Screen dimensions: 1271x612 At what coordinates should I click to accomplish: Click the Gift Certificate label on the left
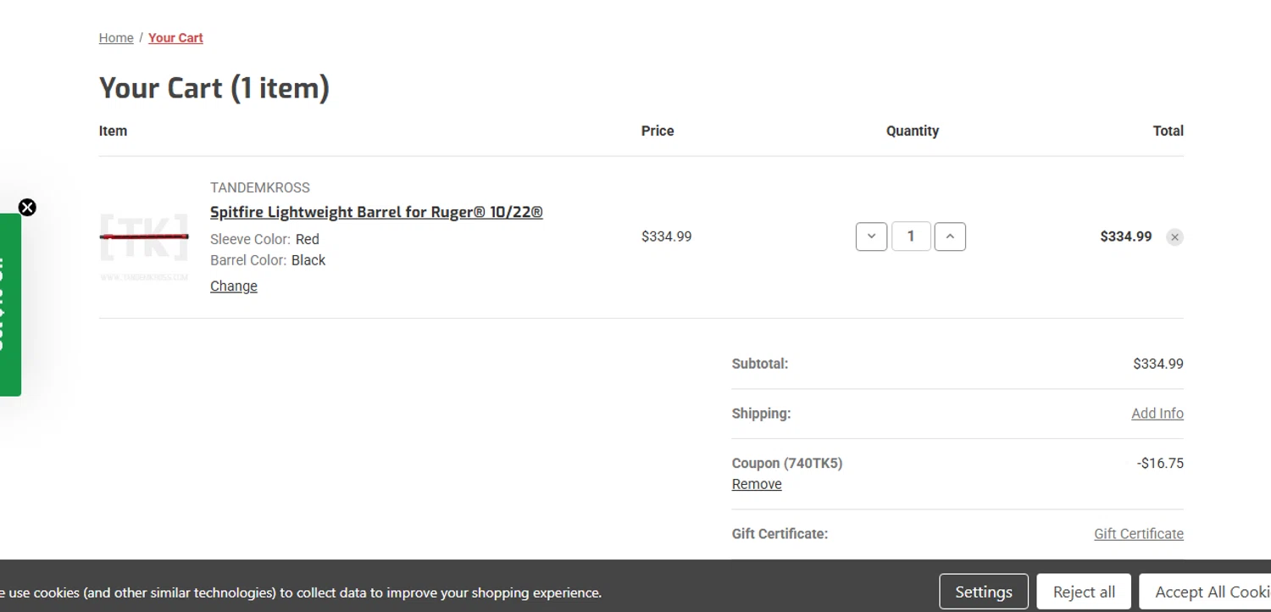point(780,534)
